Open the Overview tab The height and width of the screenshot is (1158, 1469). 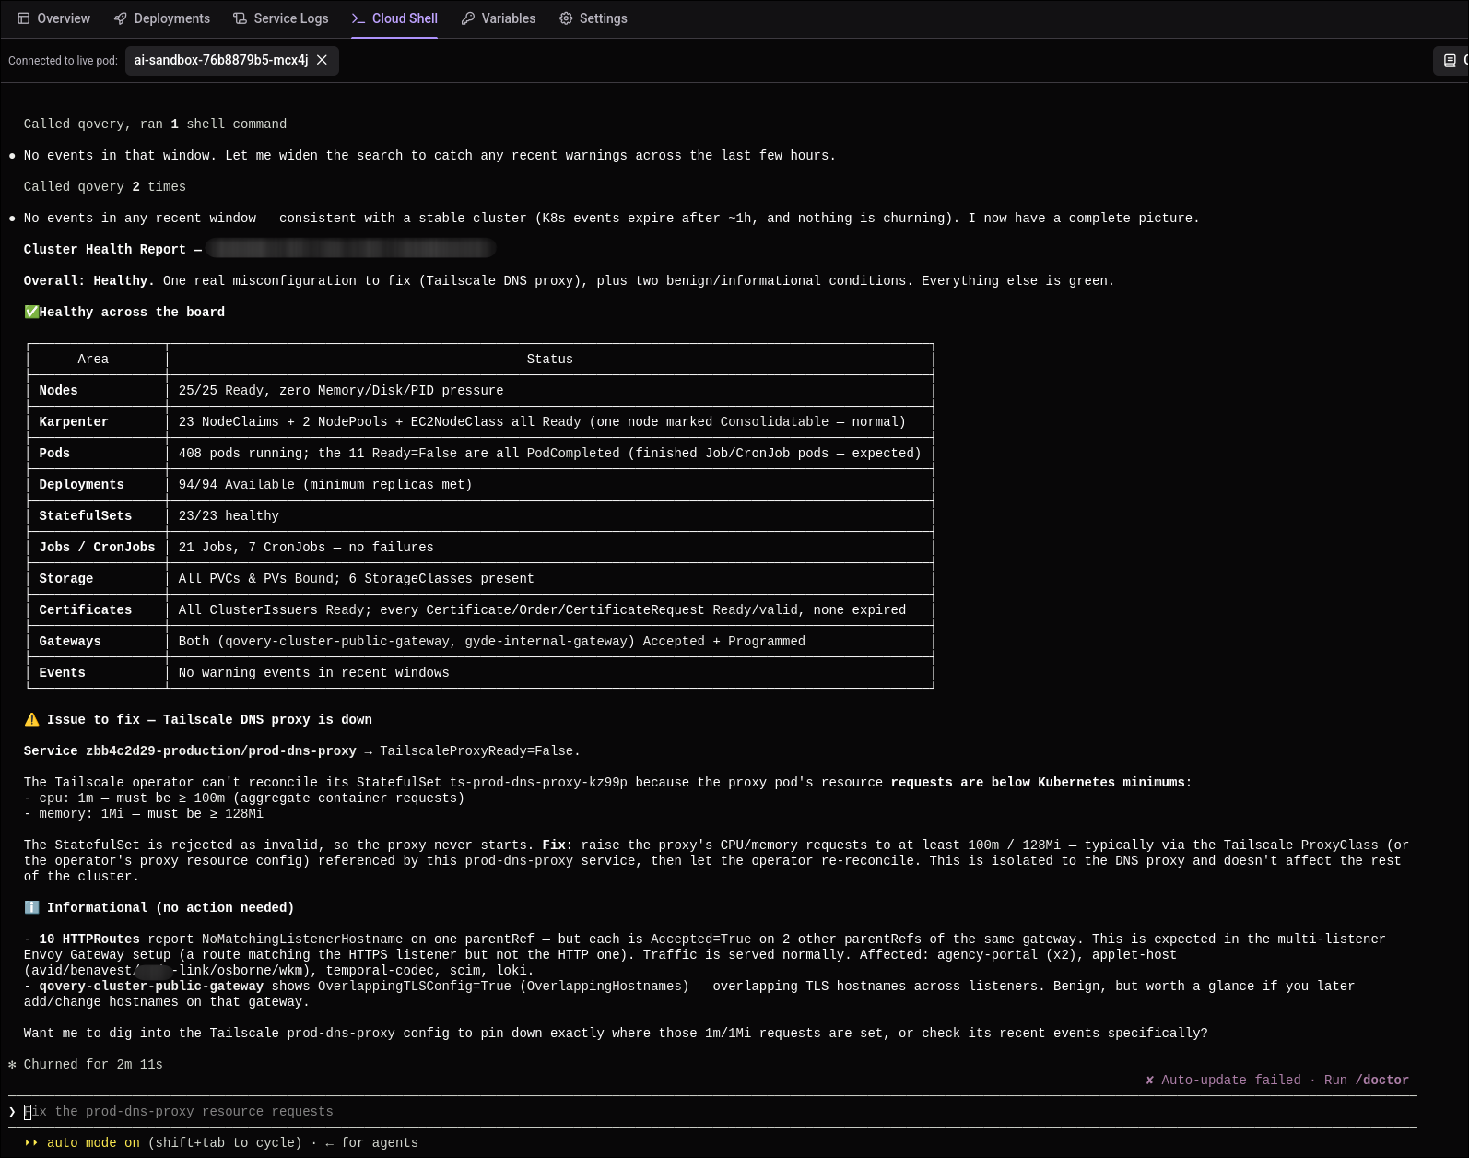click(x=53, y=18)
